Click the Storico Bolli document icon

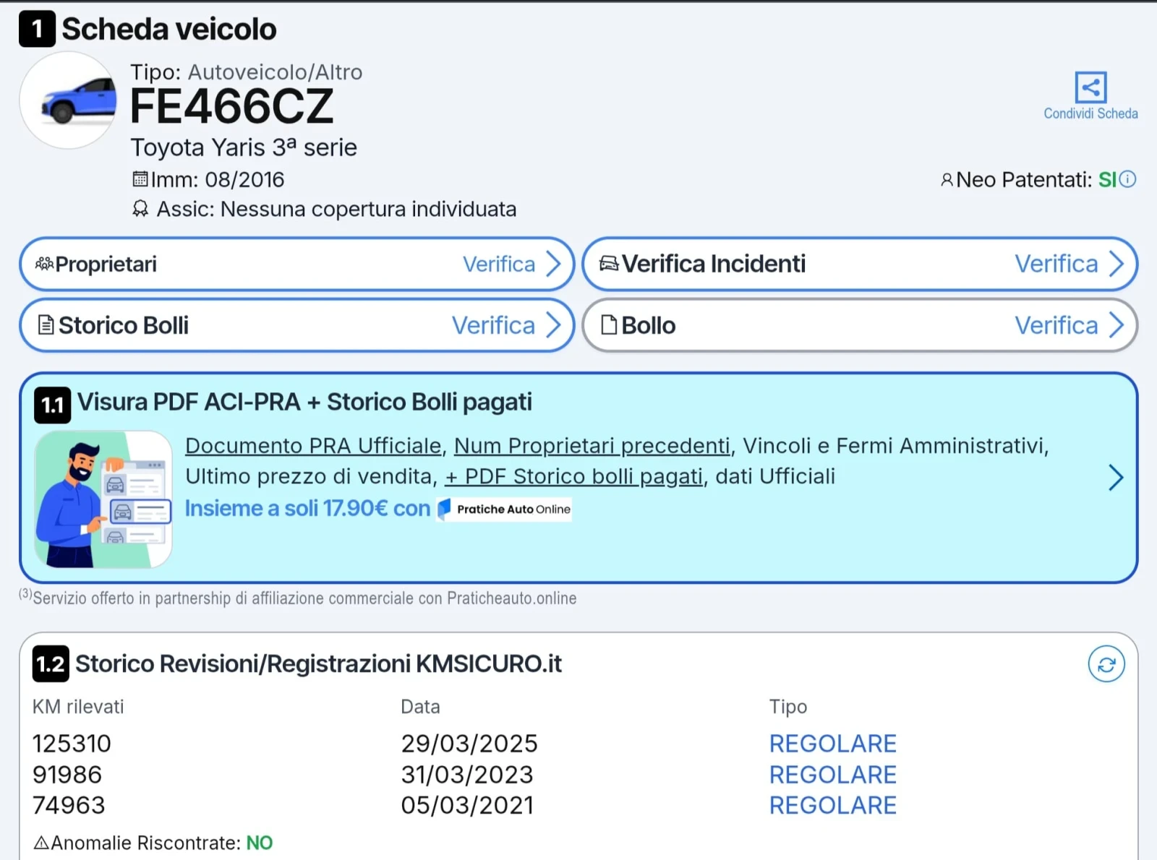point(46,325)
